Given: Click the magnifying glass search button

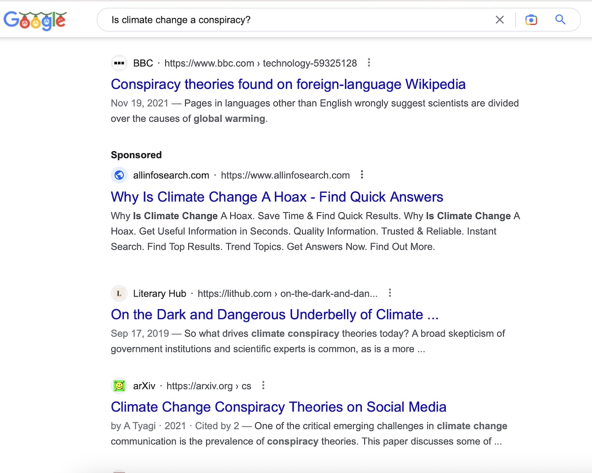Looking at the screenshot, I should pyautogui.click(x=560, y=20).
